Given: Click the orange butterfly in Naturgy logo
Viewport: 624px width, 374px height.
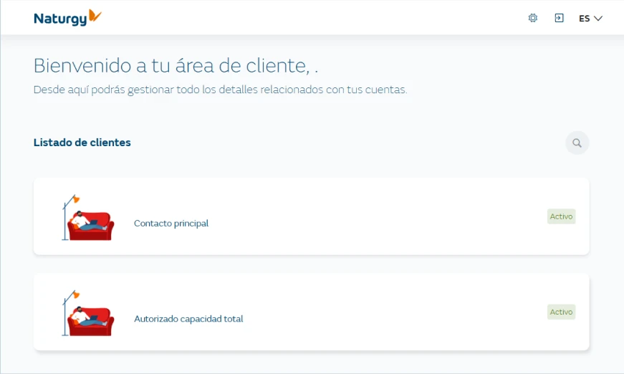Looking at the screenshot, I should [x=95, y=16].
